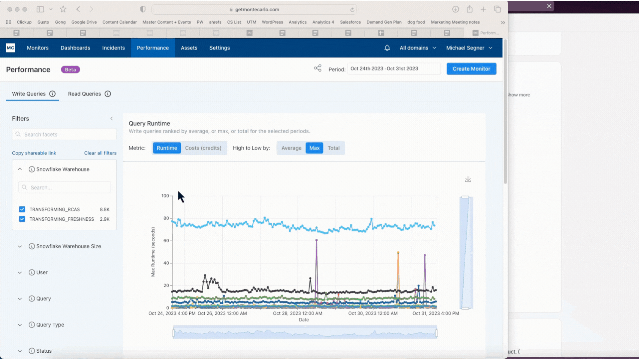Click the Create Monitor button
The width and height of the screenshot is (639, 359).
pos(471,69)
